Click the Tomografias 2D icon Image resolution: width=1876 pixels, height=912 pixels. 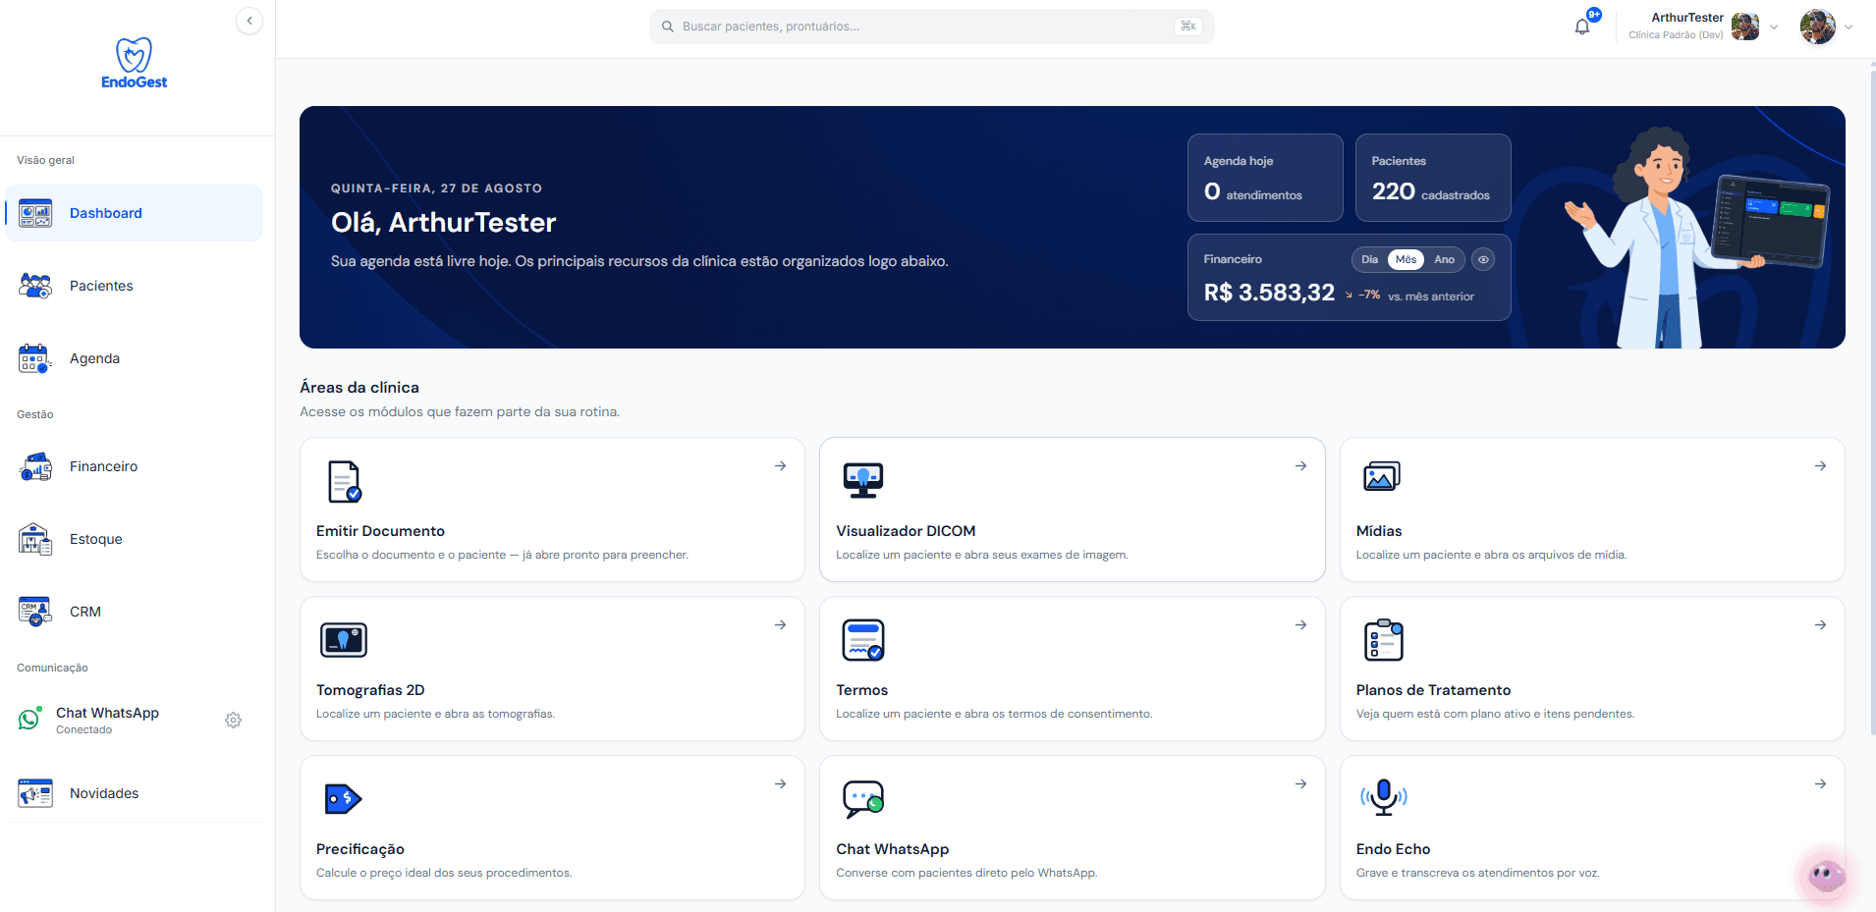click(344, 640)
